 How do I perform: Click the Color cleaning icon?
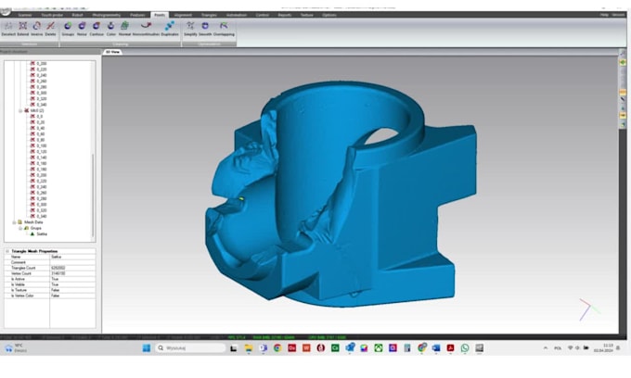(x=110, y=26)
